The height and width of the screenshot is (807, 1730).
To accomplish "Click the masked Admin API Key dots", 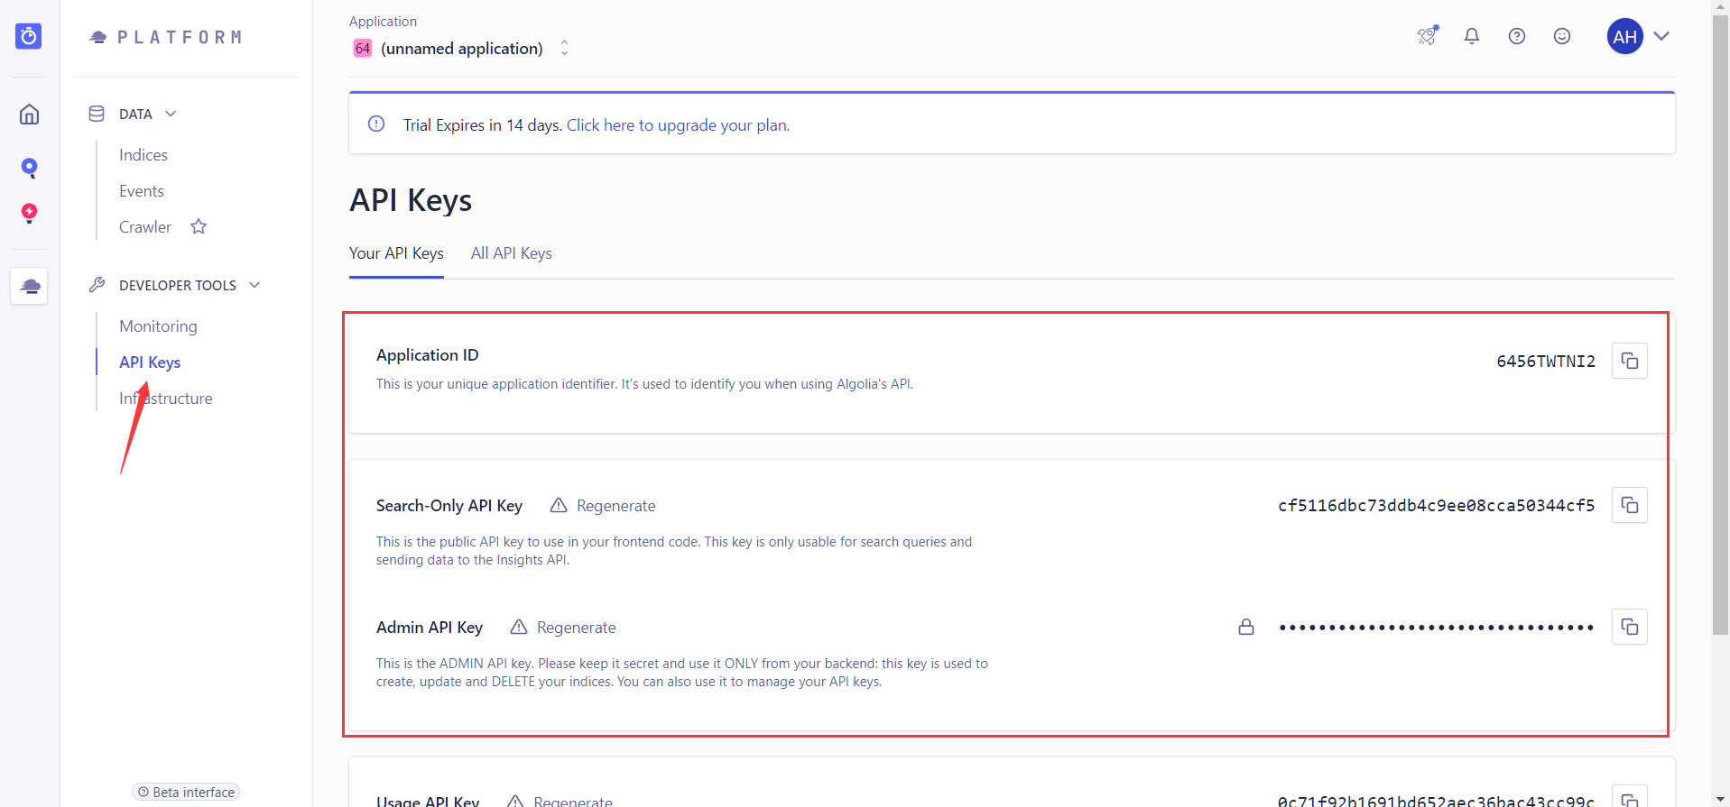I will click(x=1436, y=628).
